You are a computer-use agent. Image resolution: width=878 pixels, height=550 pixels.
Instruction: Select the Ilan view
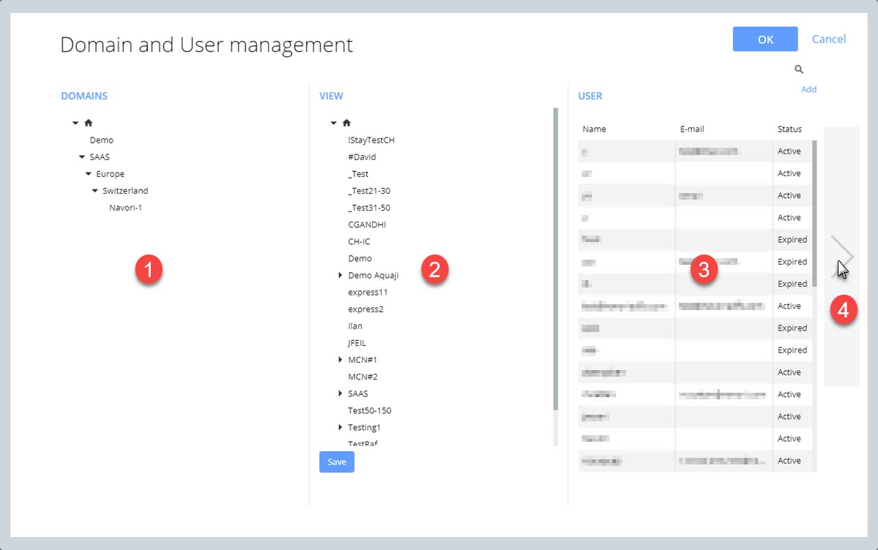356,326
